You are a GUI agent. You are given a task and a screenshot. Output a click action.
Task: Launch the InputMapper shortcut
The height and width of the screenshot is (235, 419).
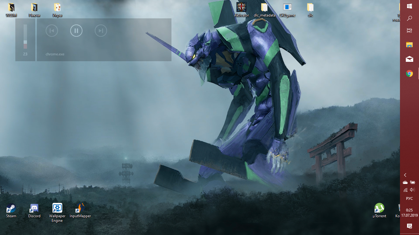80,211
